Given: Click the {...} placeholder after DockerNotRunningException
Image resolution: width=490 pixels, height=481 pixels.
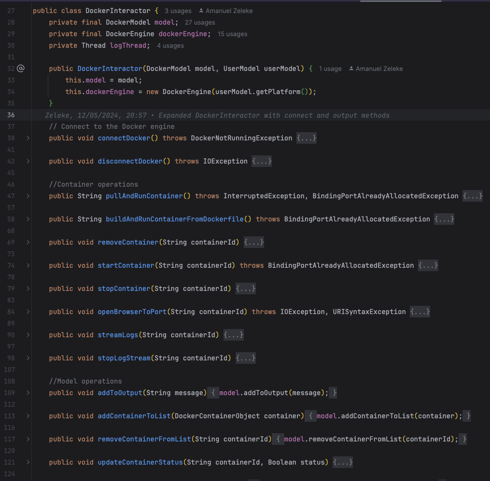Looking at the screenshot, I should [307, 138].
